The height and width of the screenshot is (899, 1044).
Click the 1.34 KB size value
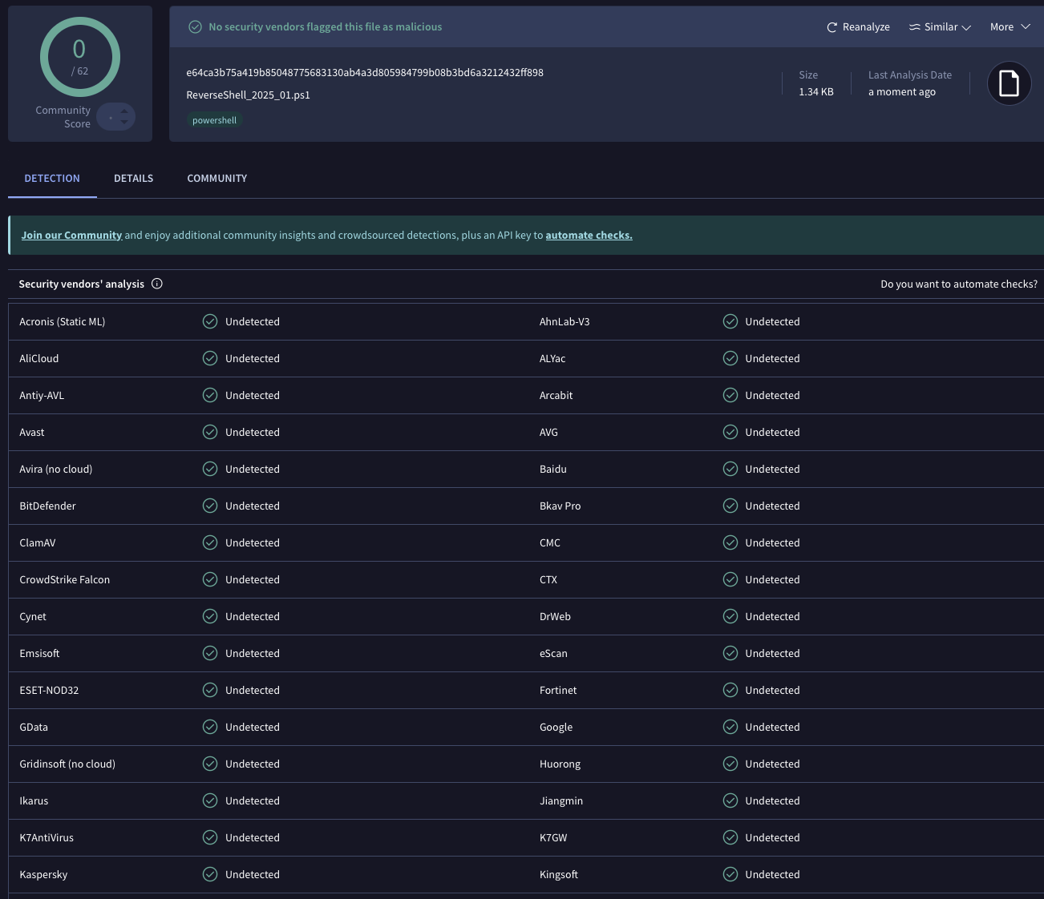[816, 92]
